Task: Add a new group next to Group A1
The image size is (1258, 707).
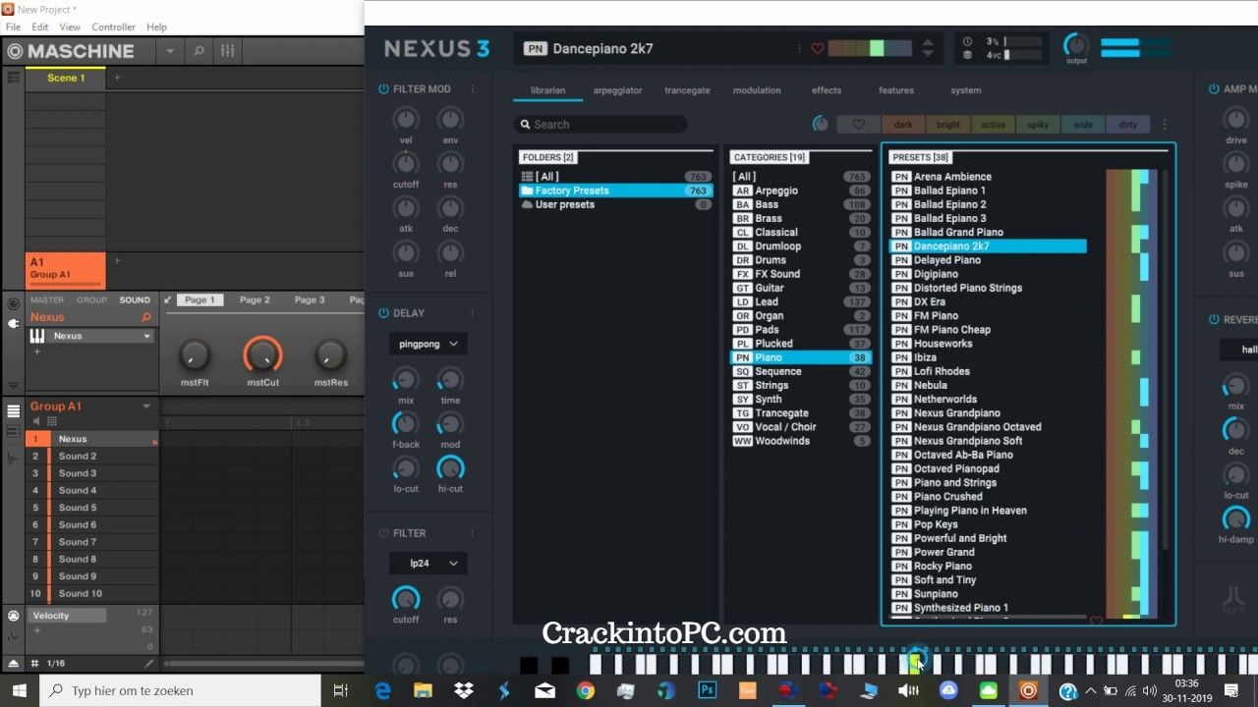Action: coord(117,261)
